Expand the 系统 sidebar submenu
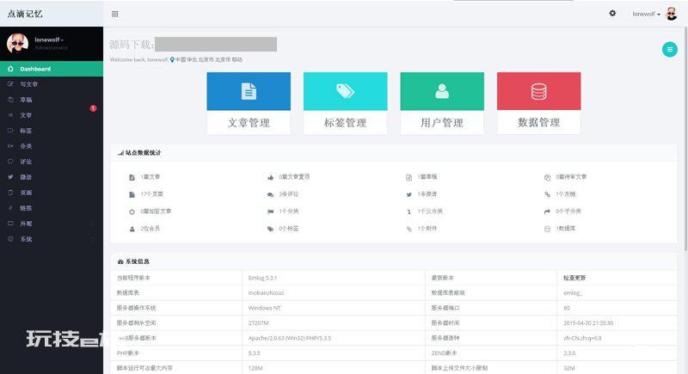Viewport: 688px width, 374px height. coord(93,239)
